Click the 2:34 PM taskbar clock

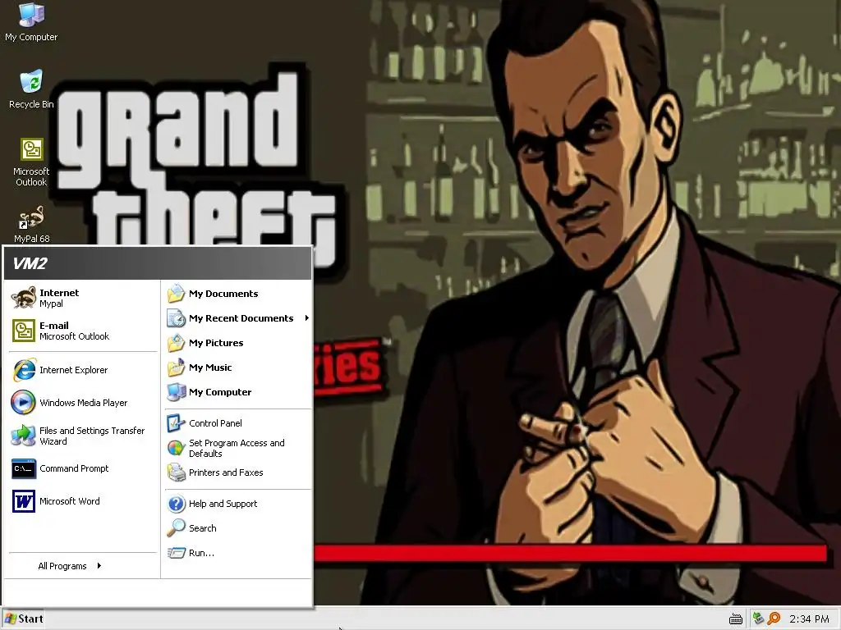(809, 619)
